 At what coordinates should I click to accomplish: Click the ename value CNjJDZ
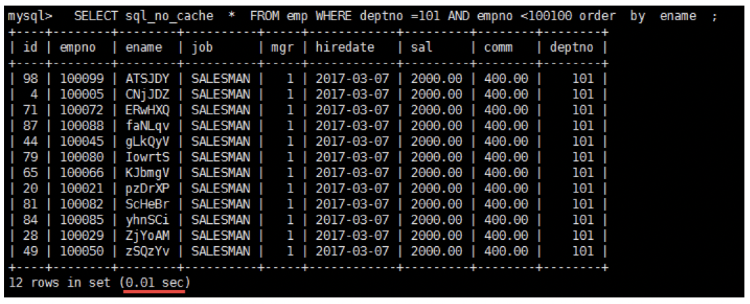coord(147,94)
